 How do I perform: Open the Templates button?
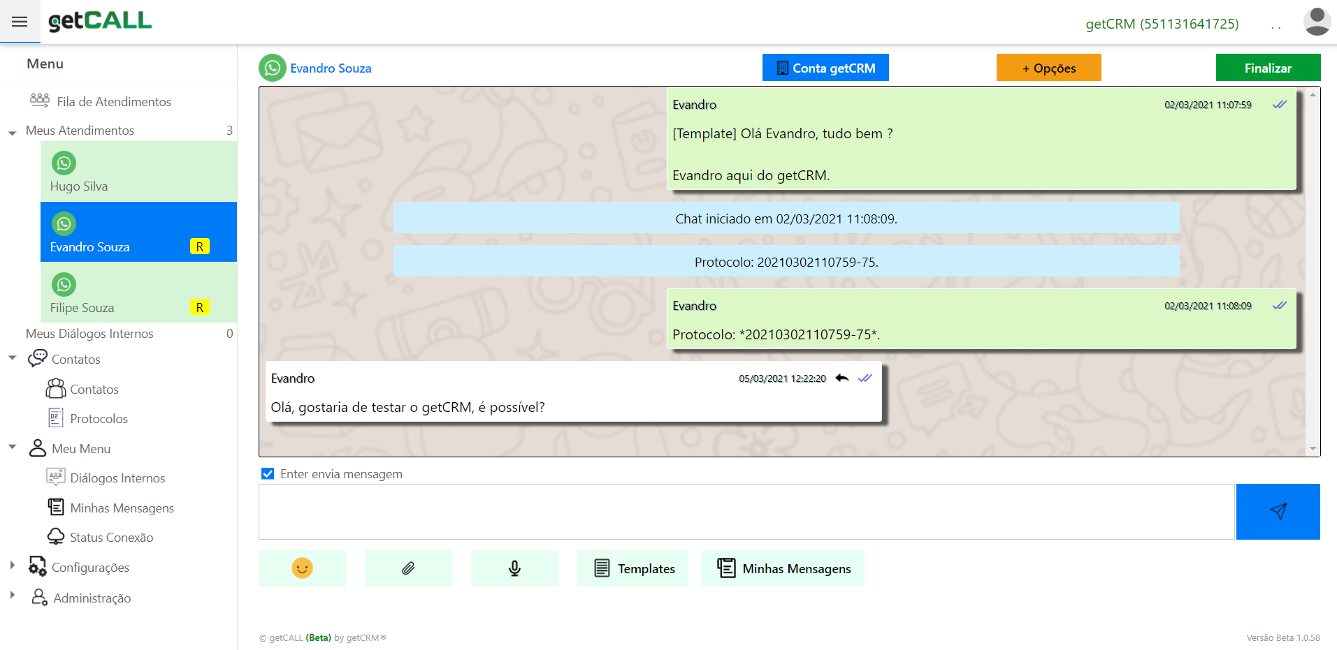[633, 568]
